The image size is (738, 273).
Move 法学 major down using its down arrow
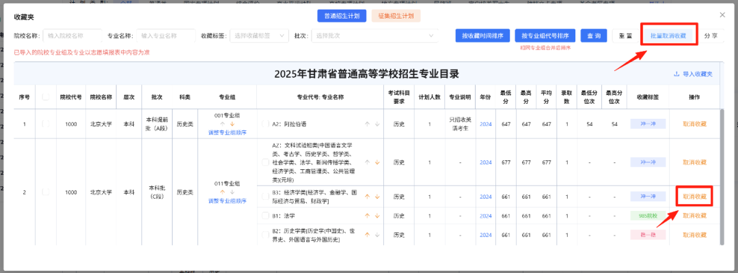pyautogui.click(x=376, y=216)
